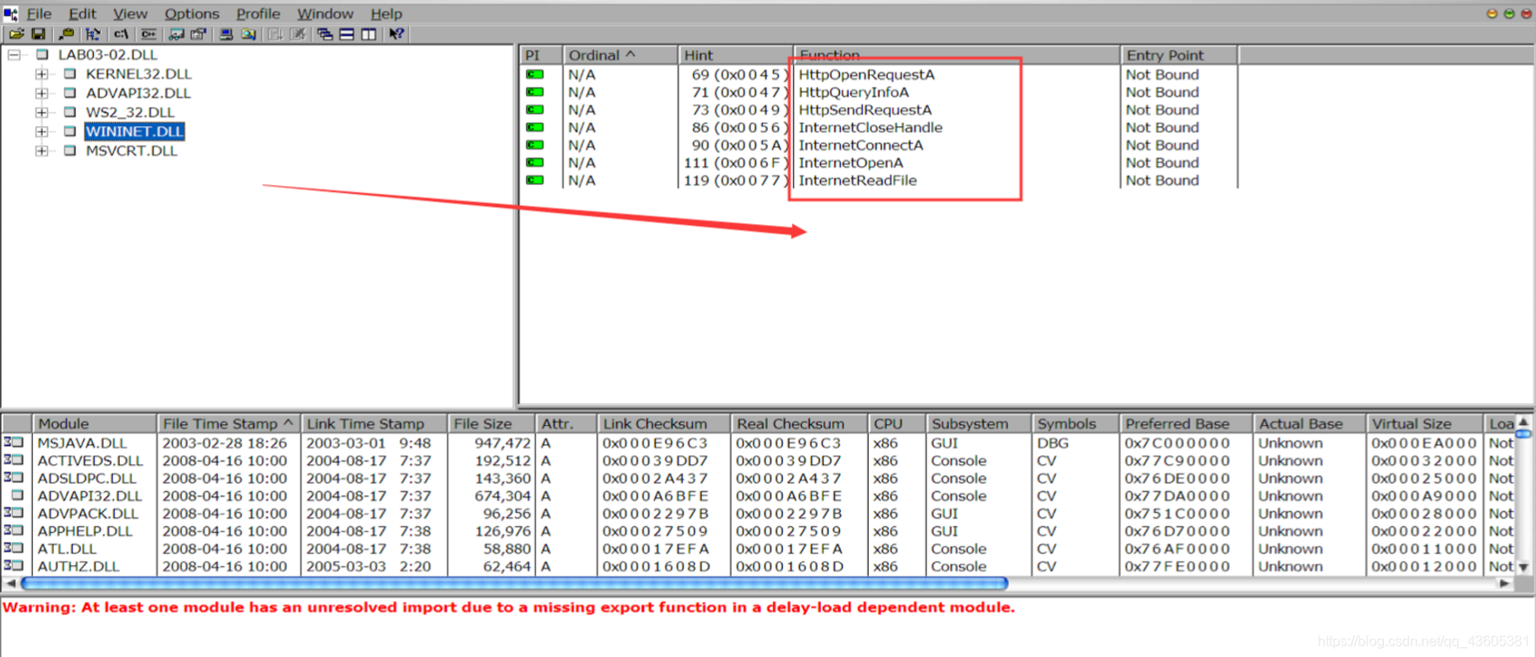Sort modules by File Time Stamp header
Image resolution: width=1536 pixels, height=657 pixels.
229,424
